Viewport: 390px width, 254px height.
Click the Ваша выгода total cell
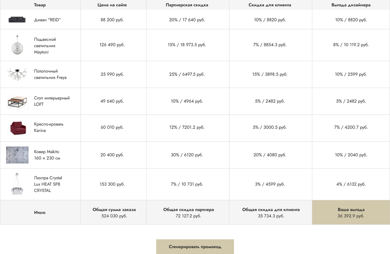(x=351, y=212)
